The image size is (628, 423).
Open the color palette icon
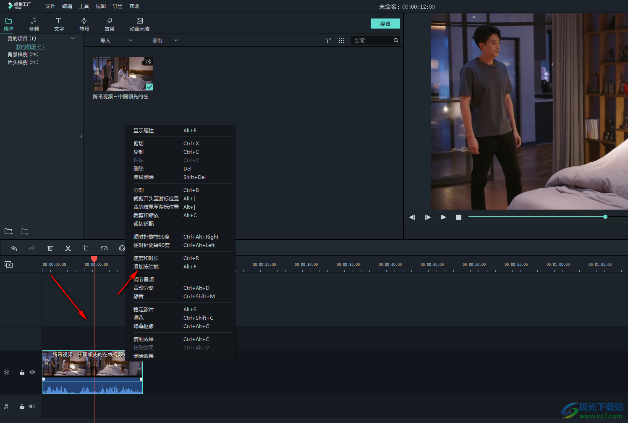122,248
